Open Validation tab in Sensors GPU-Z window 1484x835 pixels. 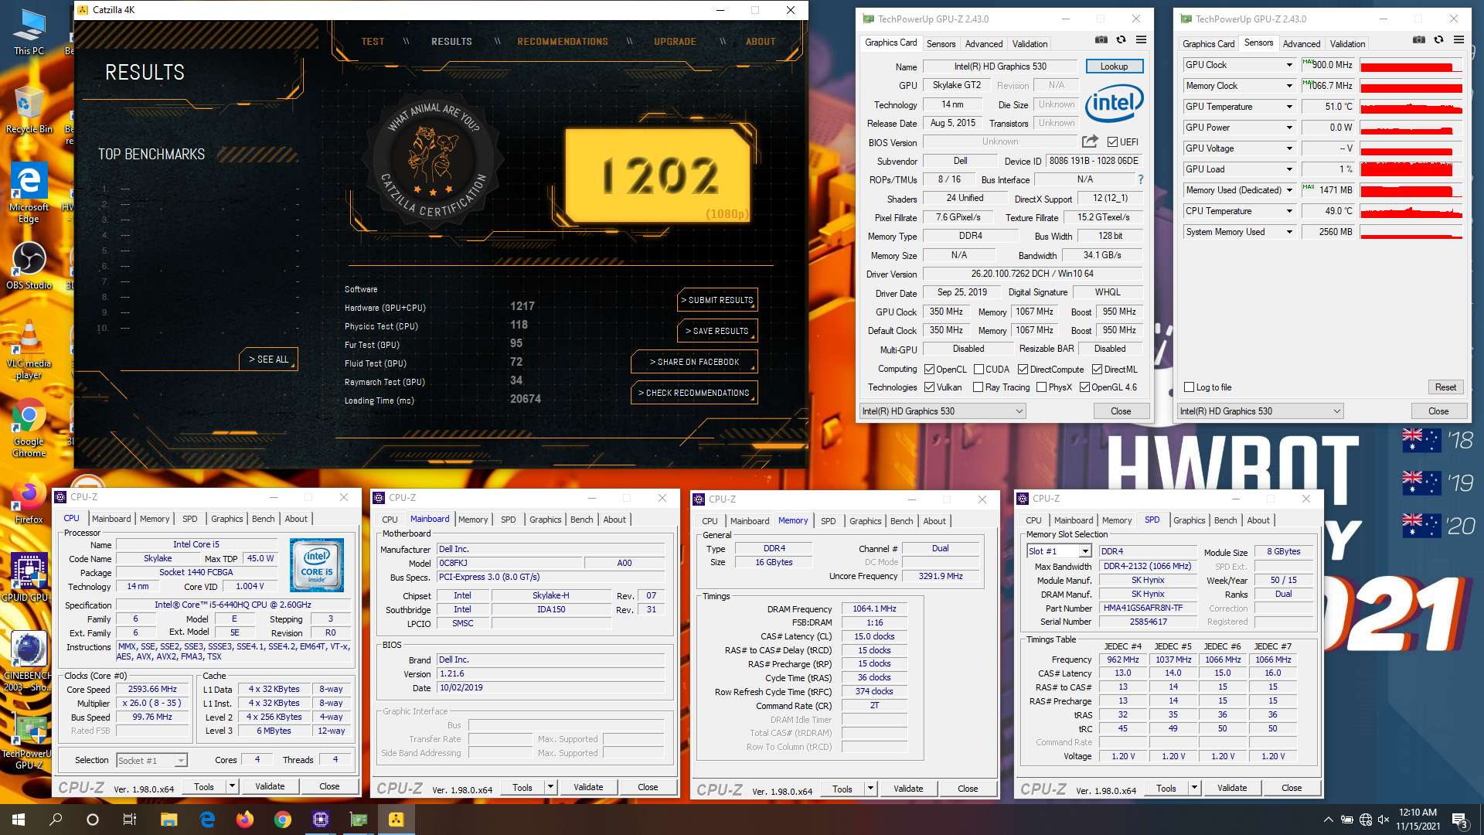tap(1347, 44)
